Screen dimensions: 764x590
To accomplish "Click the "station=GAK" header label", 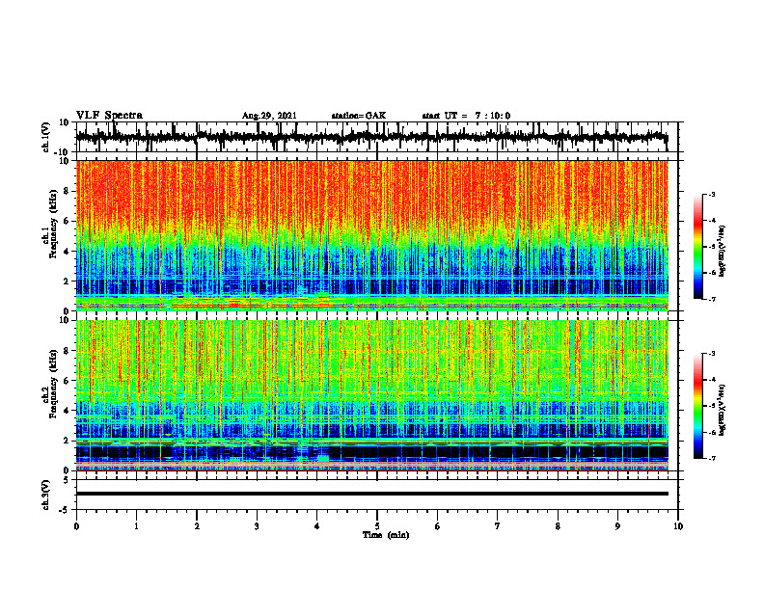I will click(359, 116).
